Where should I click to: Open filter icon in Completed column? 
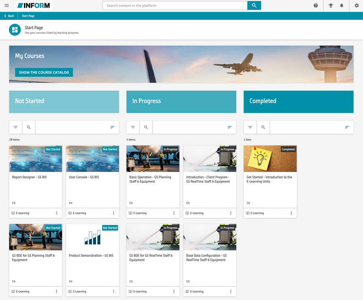[250, 127]
